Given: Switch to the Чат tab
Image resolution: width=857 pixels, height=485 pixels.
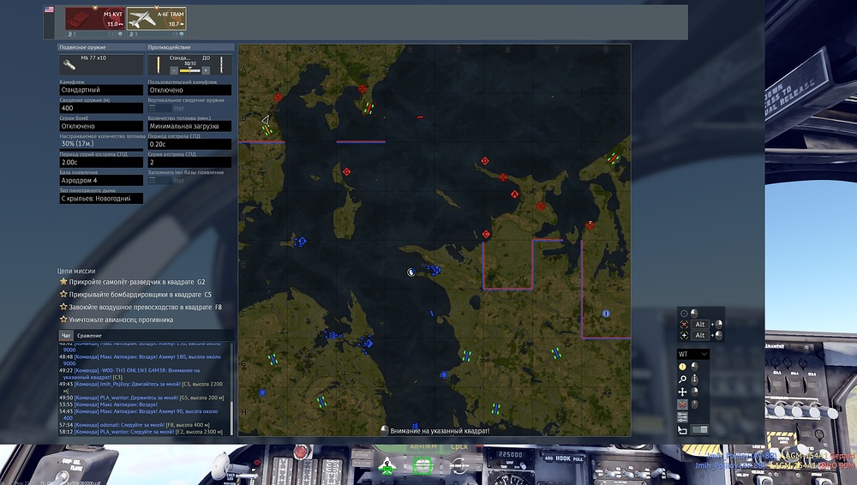Looking at the screenshot, I should [66, 335].
